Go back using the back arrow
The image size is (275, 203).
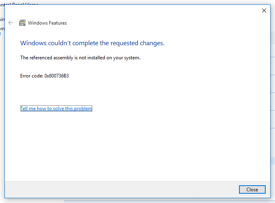[11, 23]
